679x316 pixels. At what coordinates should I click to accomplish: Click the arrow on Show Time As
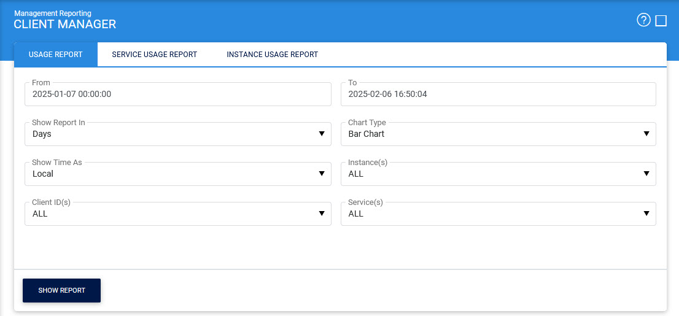click(x=322, y=174)
